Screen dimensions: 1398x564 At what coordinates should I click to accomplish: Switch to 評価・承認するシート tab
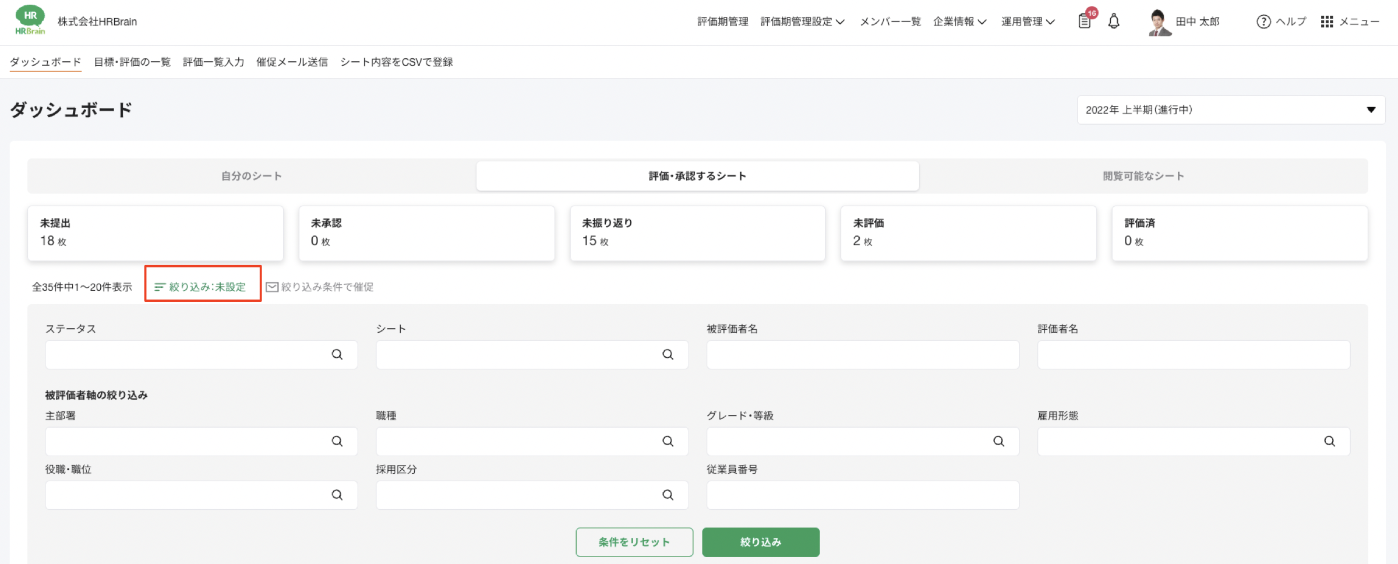click(x=698, y=176)
